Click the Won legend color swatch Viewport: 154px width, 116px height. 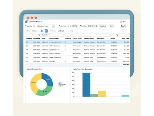point(59,83)
